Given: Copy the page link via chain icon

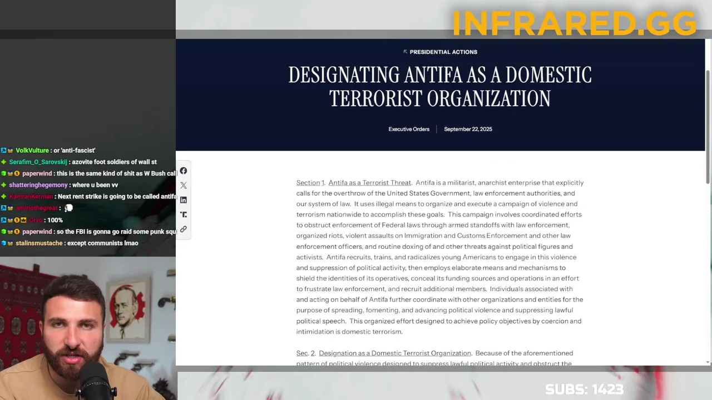Looking at the screenshot, I should [x=184, y=229].
